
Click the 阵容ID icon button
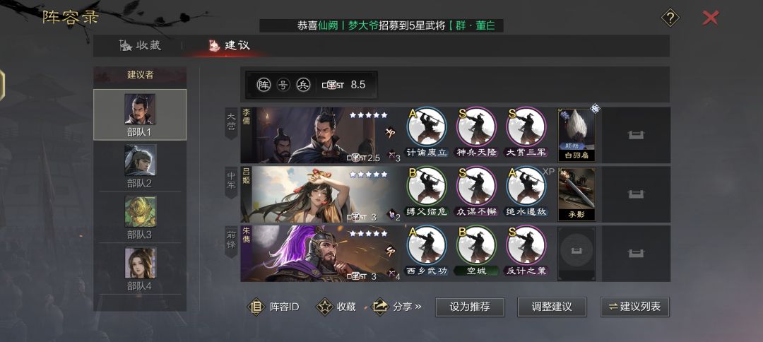tap(273, 307)
